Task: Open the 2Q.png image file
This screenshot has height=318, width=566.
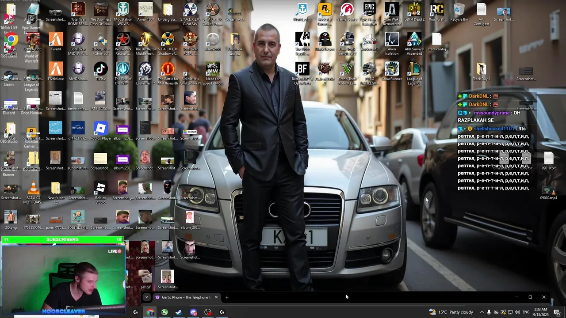Action: [x=11, y=220]
